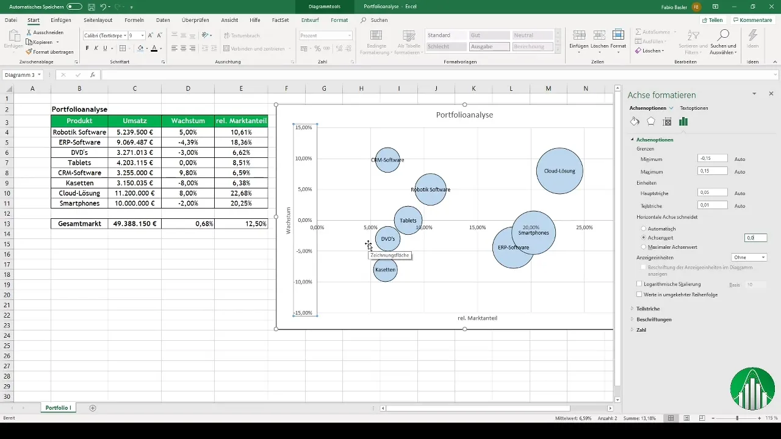Select the Axis Options bar chart icon
The height and width of the screenshot is (439, 781).
[683, 121]
